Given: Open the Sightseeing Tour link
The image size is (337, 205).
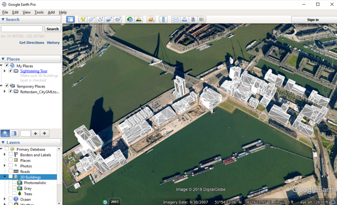Looking at the screenshot, I should click(x=34, y=71).
